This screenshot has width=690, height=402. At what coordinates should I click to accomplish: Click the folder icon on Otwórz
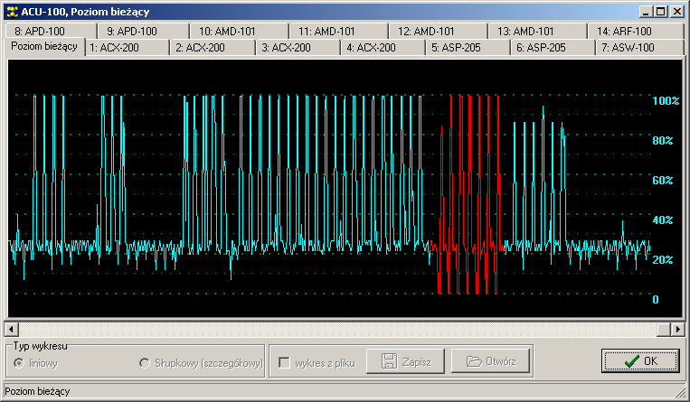coord(474,361)
